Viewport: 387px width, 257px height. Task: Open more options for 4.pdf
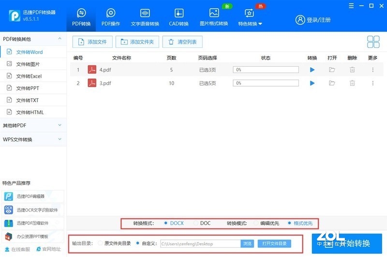(372, 70)
